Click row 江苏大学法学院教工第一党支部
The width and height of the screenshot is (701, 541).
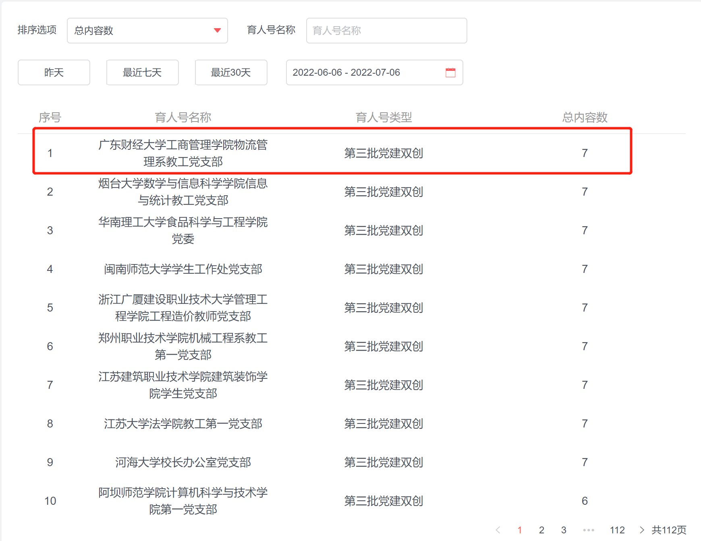pos(183,423)
